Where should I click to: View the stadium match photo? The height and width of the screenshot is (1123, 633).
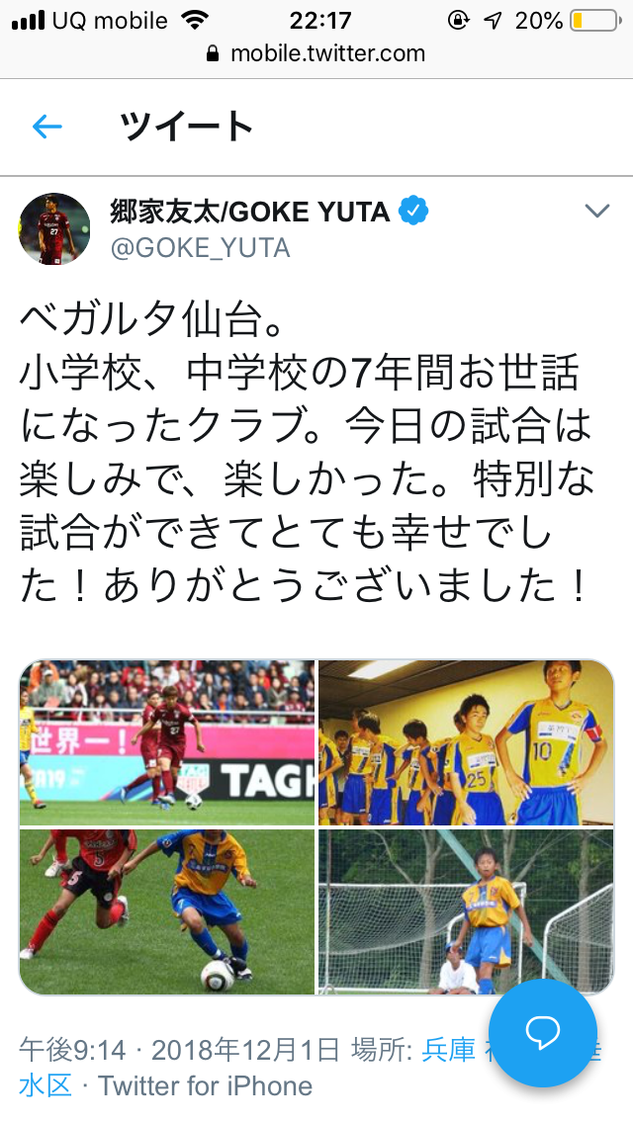point(167,742)
